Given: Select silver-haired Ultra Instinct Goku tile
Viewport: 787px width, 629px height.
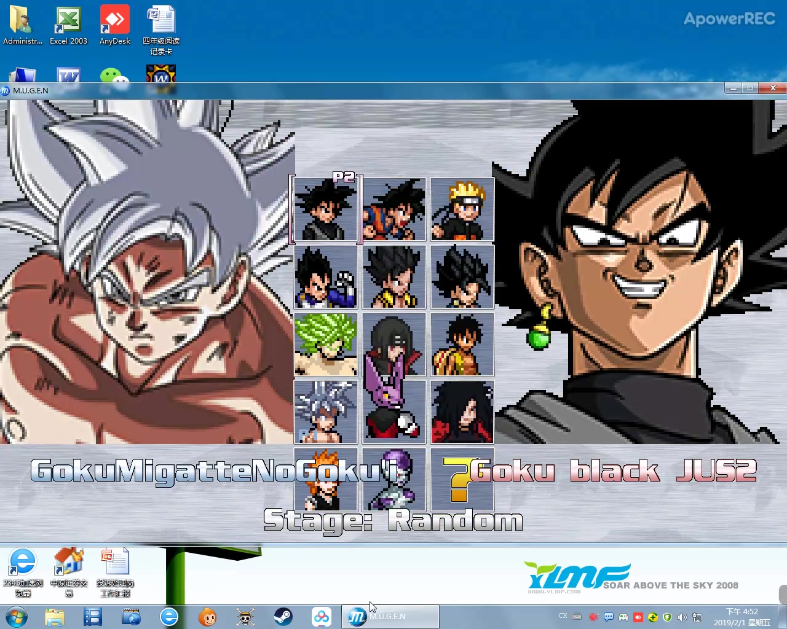Looking at the screenshot, I should pyautogui.click(x=326, y=412).
